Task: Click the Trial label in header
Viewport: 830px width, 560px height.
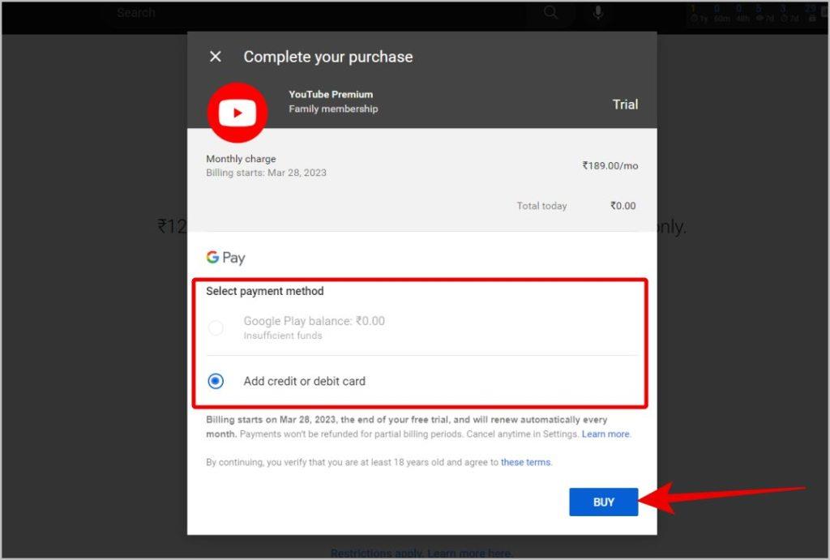Action: [x=625, y=105]
